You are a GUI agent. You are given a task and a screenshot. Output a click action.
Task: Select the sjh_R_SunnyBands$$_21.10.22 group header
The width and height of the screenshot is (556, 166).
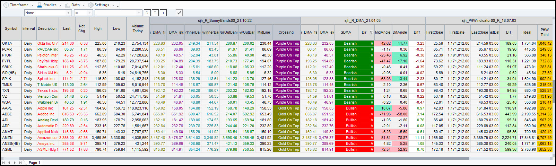[225, 21]
